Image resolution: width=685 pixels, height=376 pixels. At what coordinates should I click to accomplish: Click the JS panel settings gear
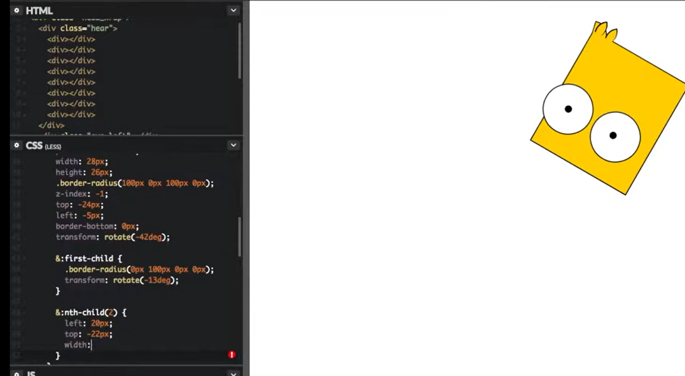coord(17,373)
